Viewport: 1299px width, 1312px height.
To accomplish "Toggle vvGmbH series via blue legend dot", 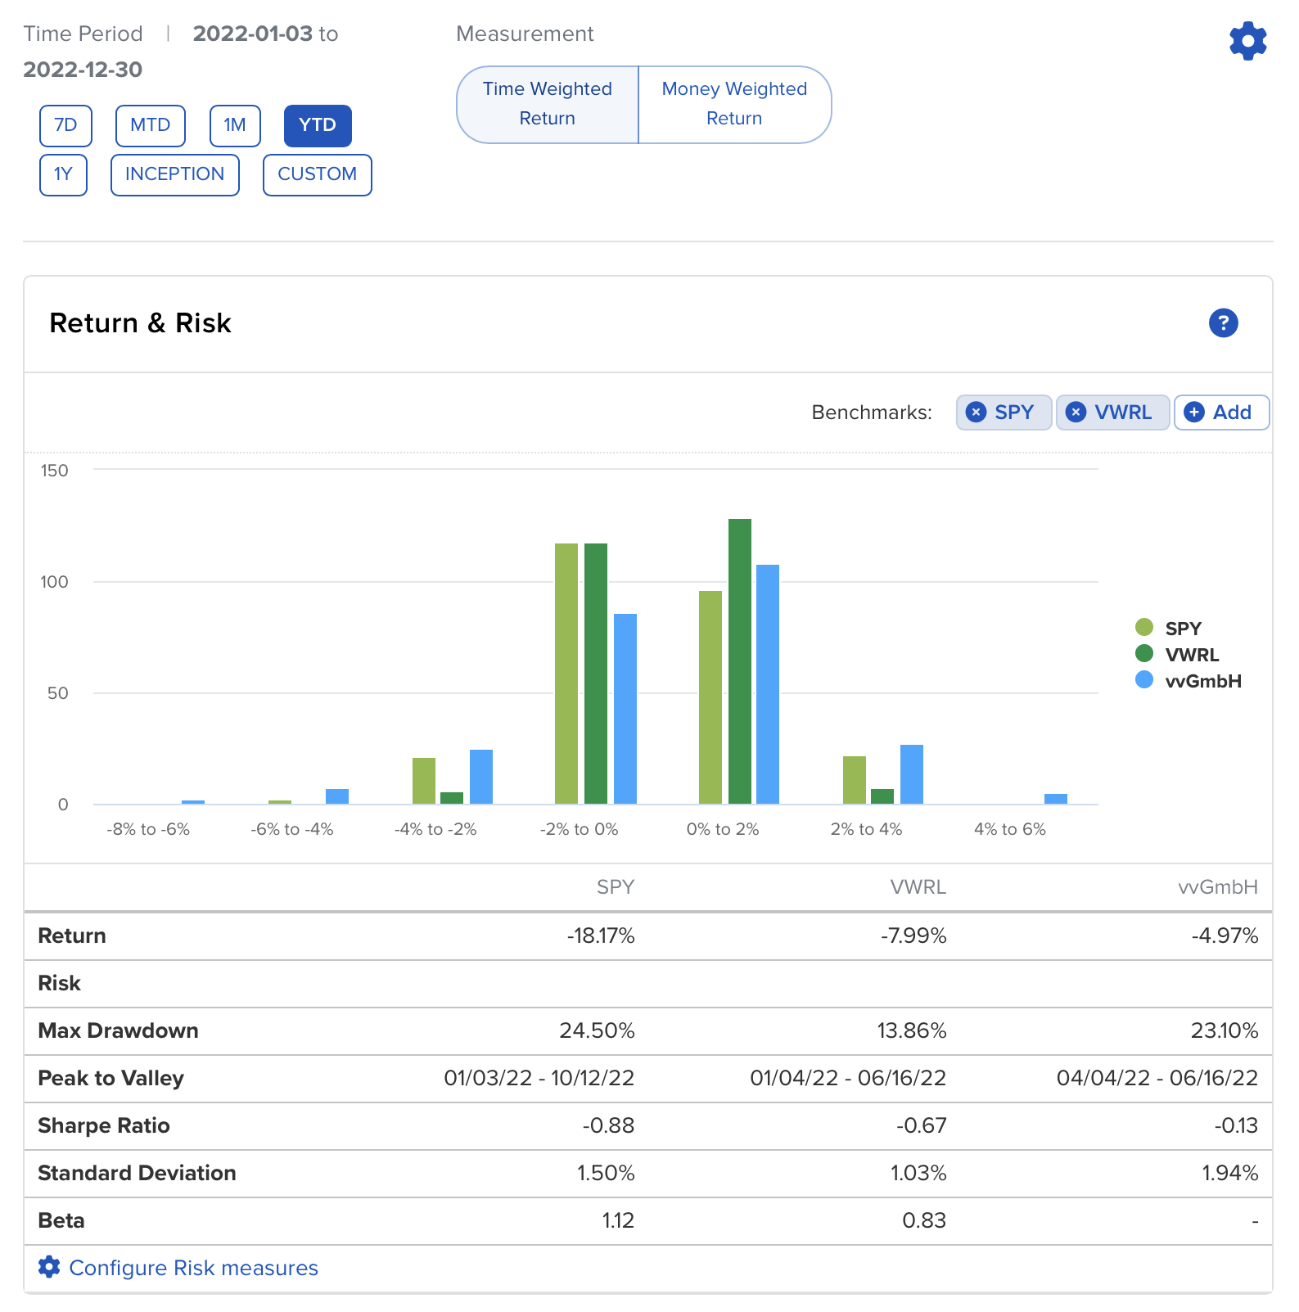I will click(x=1144, y=680).
